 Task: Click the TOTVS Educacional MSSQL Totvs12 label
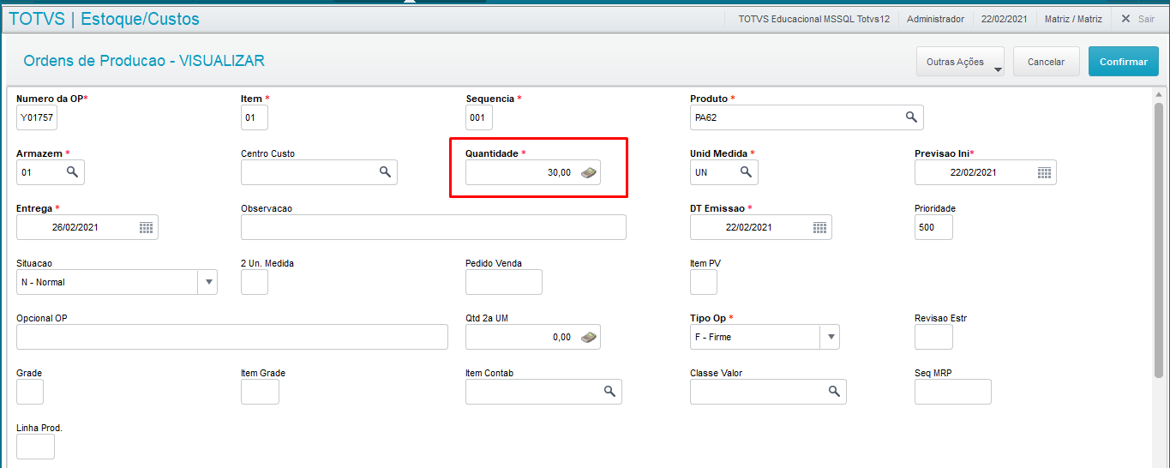click(x=815, y=18)
